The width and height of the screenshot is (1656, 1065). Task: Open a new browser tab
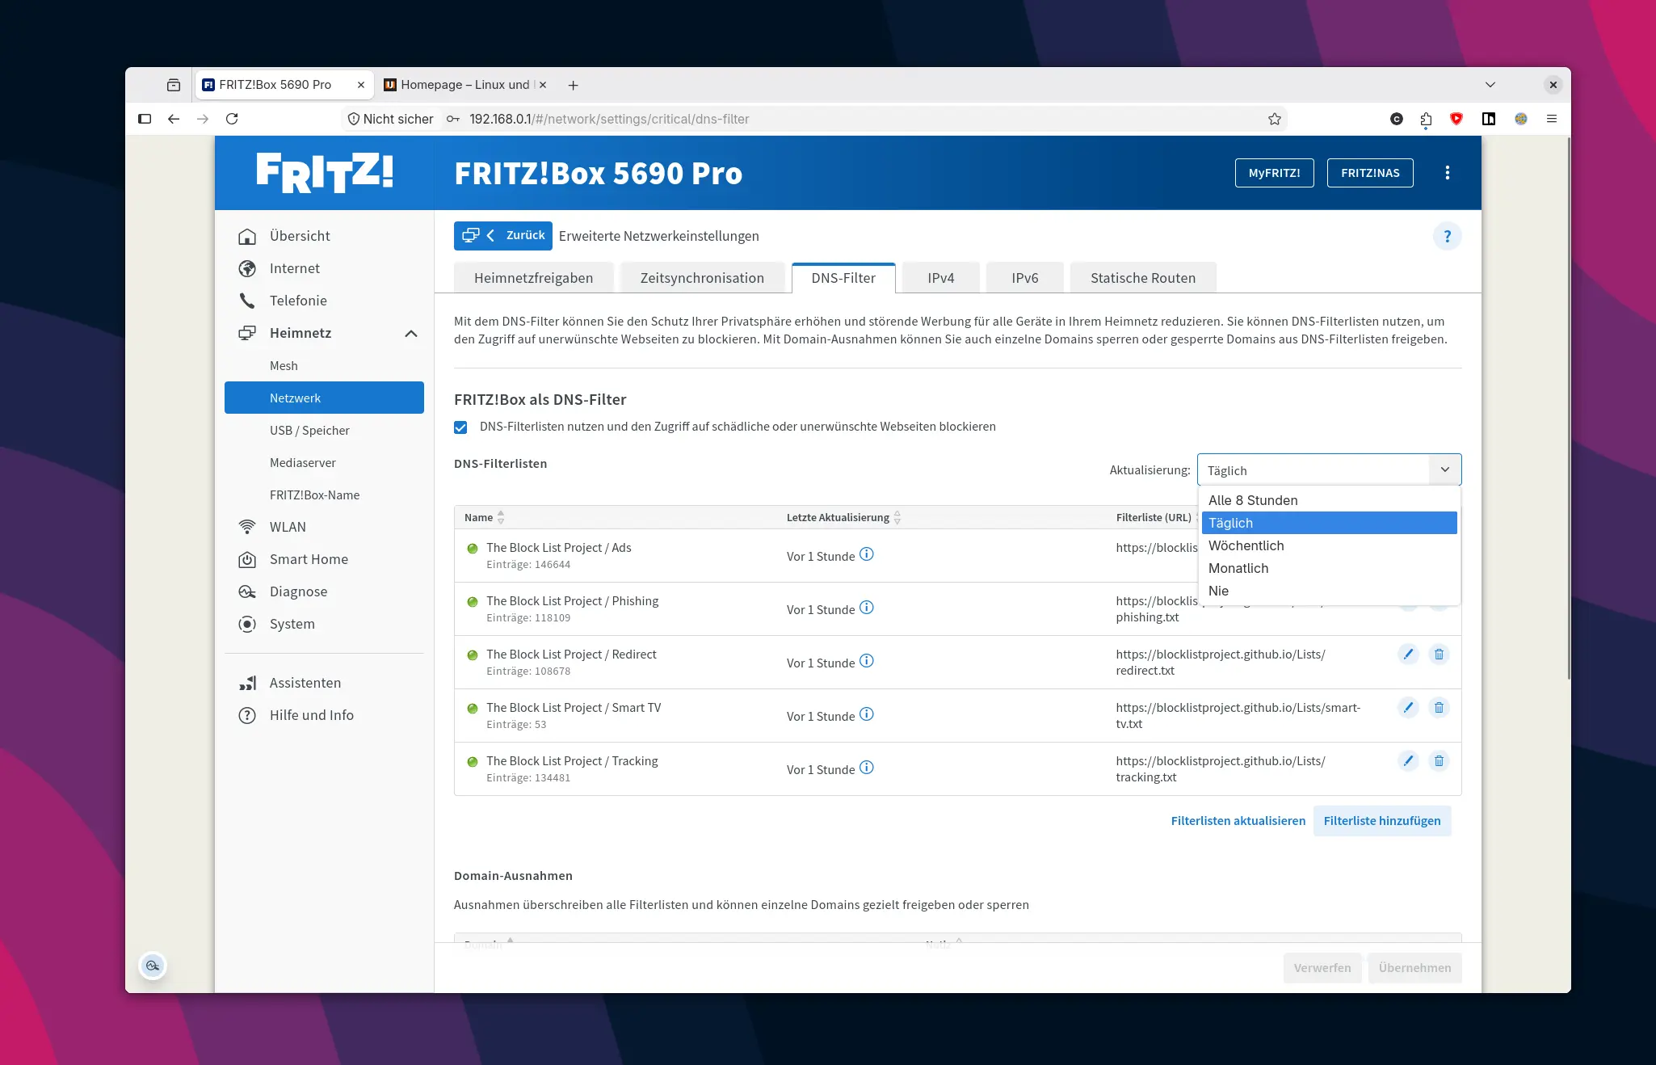(573, 85)
